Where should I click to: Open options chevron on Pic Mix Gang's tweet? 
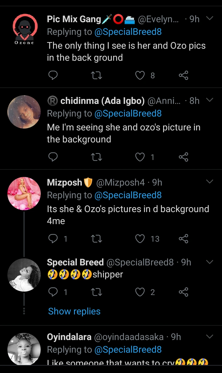point(210,18)
